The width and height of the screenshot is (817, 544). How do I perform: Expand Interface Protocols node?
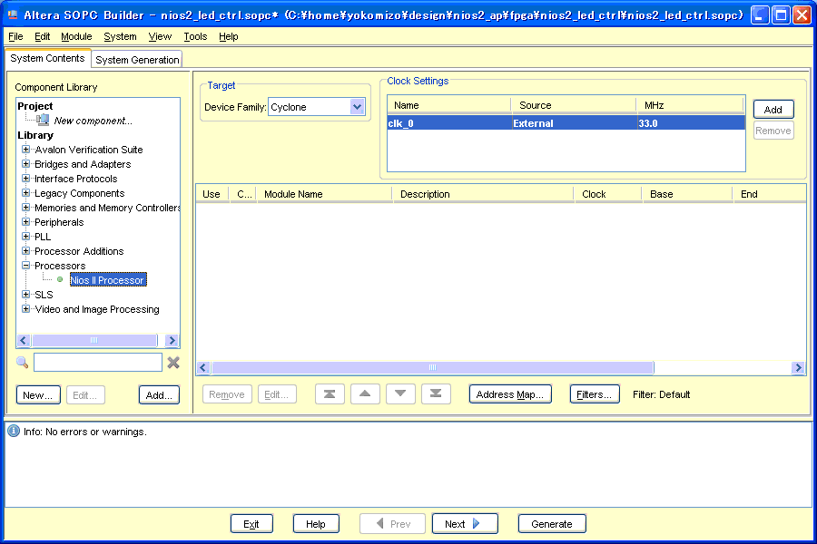pyautogui.click(x=25, y=179)
